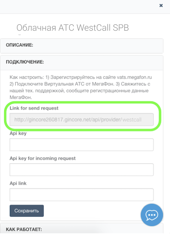Close the WestCall dialog with the X
The image size is (170, 234).
click(x=161, y=6)
